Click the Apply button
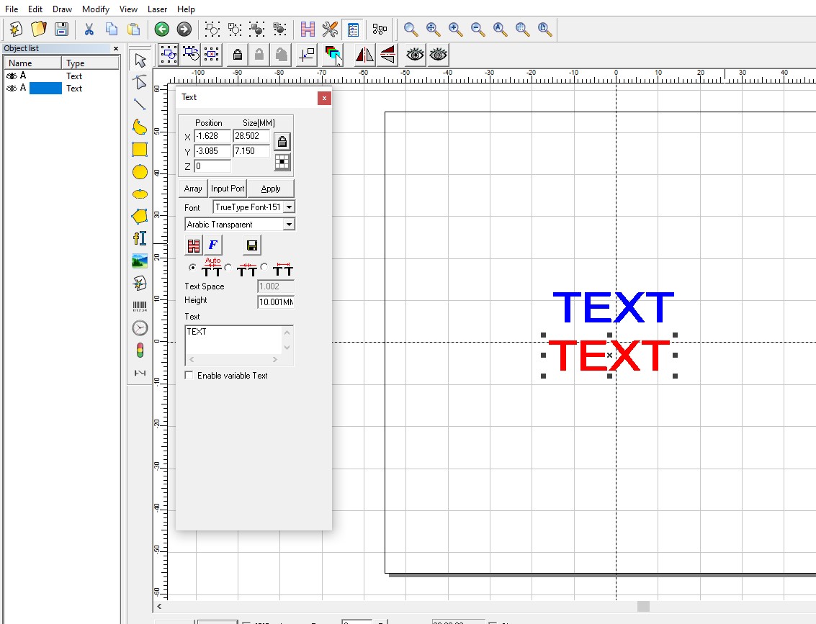 point(271,189)
